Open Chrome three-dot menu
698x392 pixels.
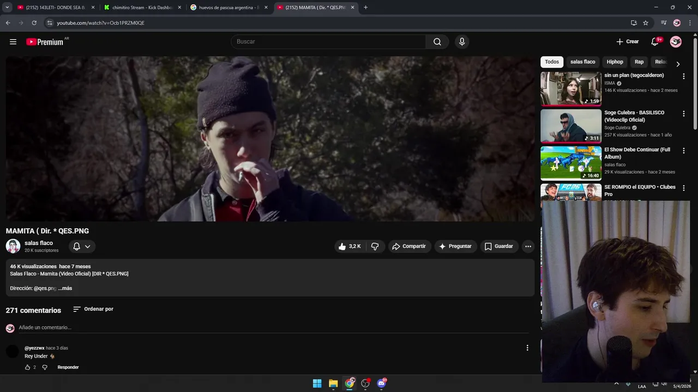click(x=690, y=23)
